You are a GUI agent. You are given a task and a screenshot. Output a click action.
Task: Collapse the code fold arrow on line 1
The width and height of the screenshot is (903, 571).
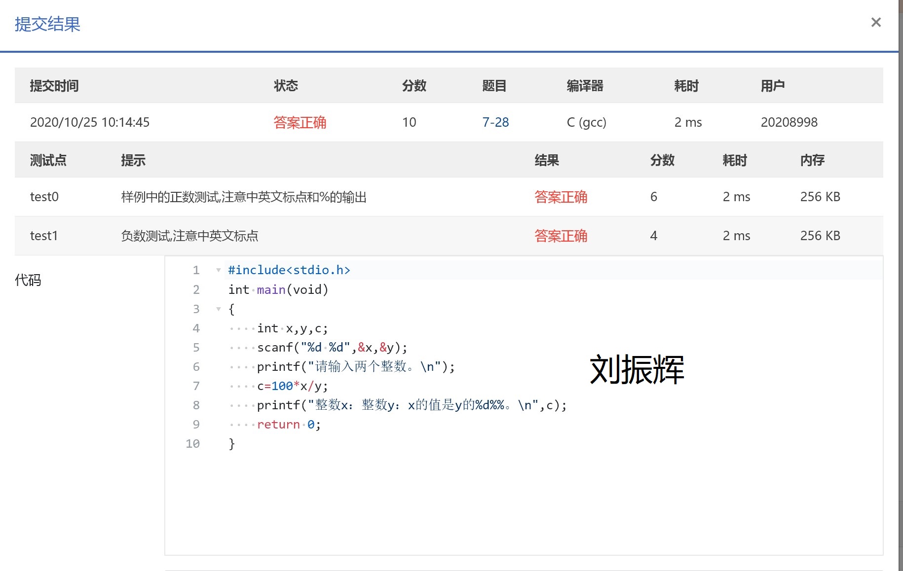[218, 270]
